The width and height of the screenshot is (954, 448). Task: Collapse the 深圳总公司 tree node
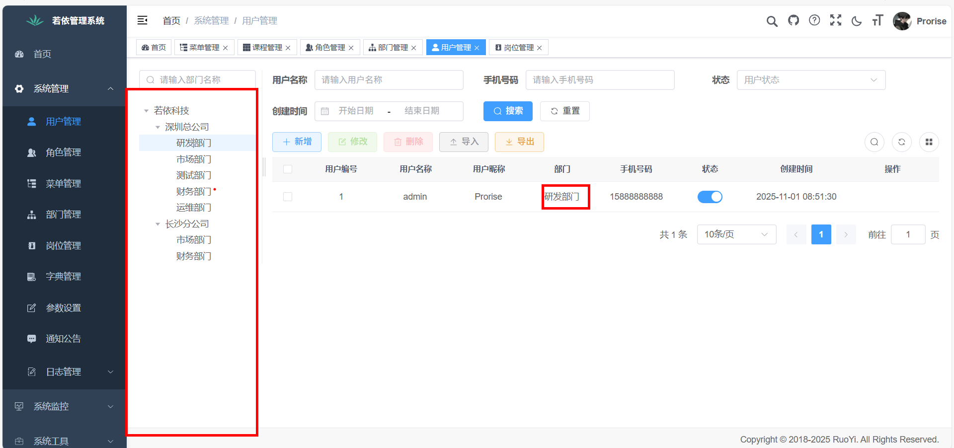(x=158, y=127)
